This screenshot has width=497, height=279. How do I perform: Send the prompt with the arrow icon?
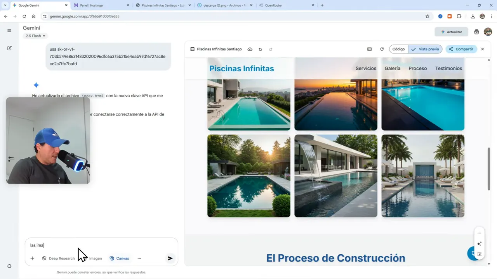(170, 258)
